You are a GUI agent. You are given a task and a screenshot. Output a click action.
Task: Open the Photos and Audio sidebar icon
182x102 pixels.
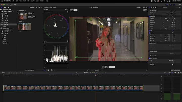(x=5, y=7)
